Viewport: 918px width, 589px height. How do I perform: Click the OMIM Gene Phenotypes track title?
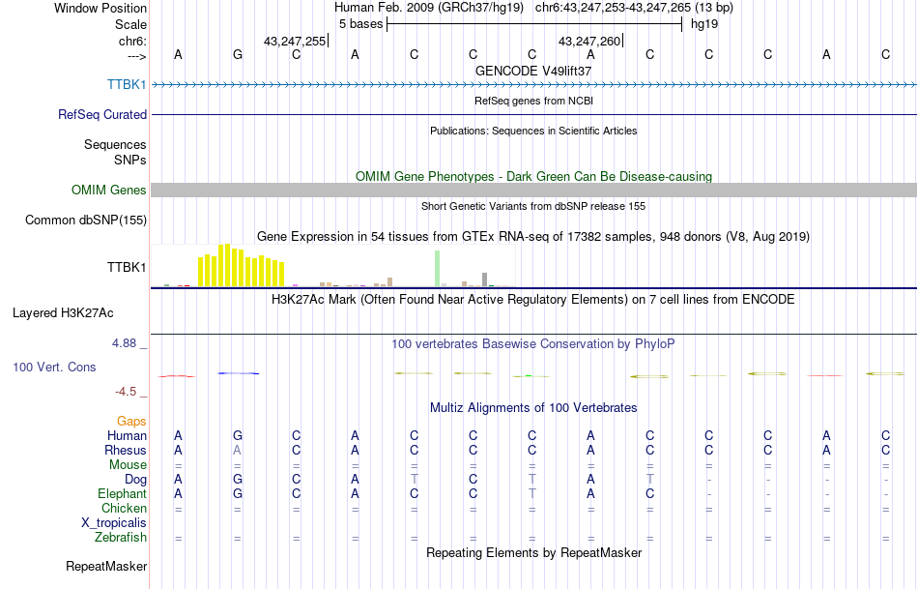(x=533, y=176)
